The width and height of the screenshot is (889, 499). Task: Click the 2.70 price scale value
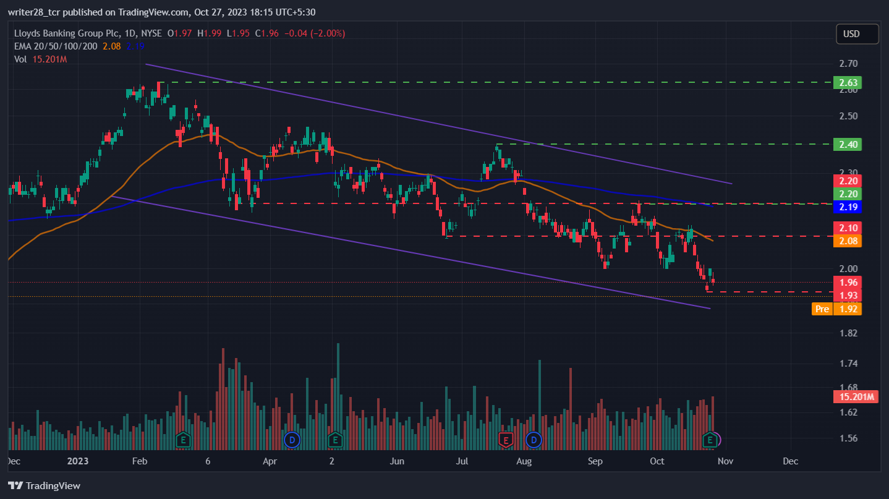tap(848, 64)
